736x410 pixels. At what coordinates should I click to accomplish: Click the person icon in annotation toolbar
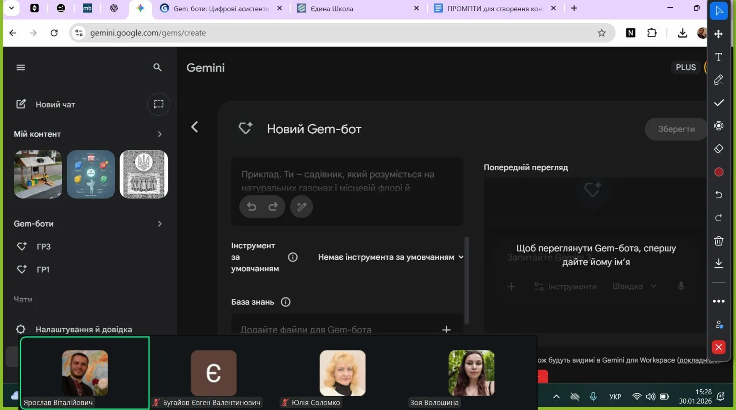(719, 325)
